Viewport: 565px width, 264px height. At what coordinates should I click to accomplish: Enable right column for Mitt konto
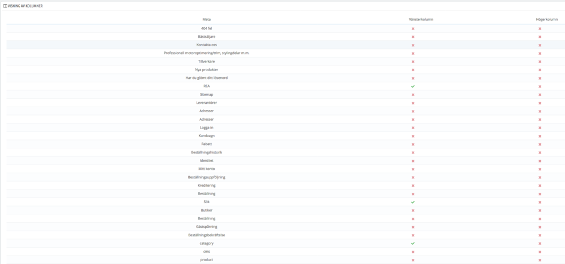[x=540, y=169]
